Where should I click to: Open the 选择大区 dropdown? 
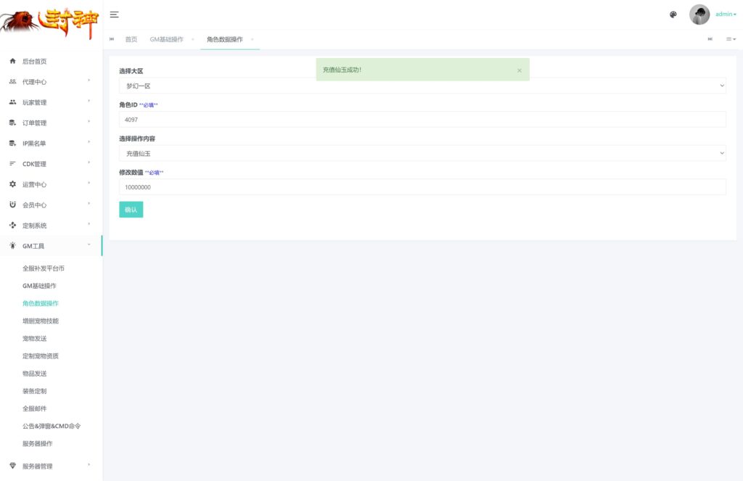coord(422,86)
